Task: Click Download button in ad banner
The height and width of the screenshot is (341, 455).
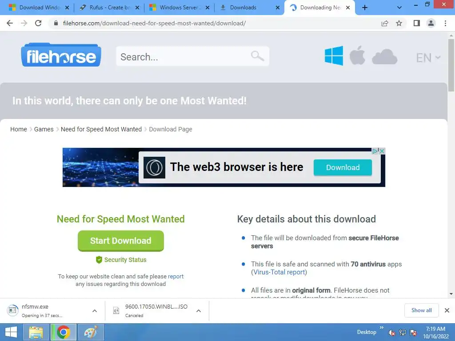Action: 343,167
